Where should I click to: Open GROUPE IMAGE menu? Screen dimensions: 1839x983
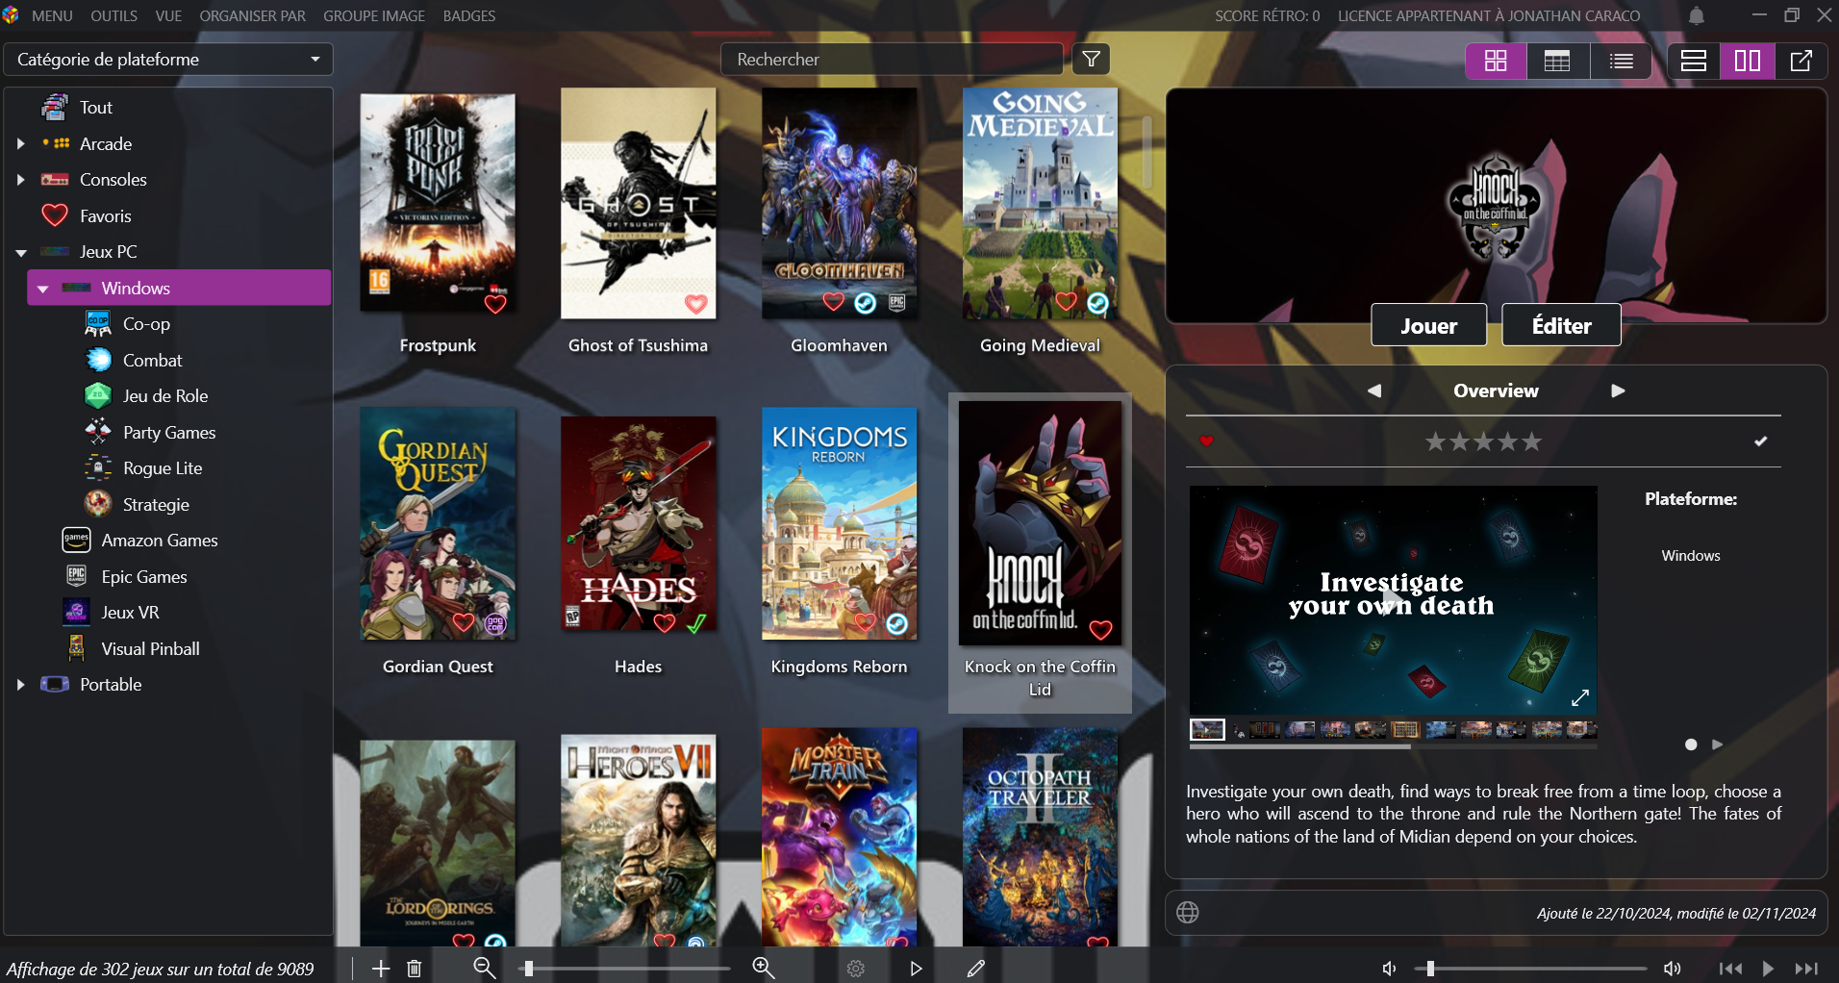[x=374, y=15]
